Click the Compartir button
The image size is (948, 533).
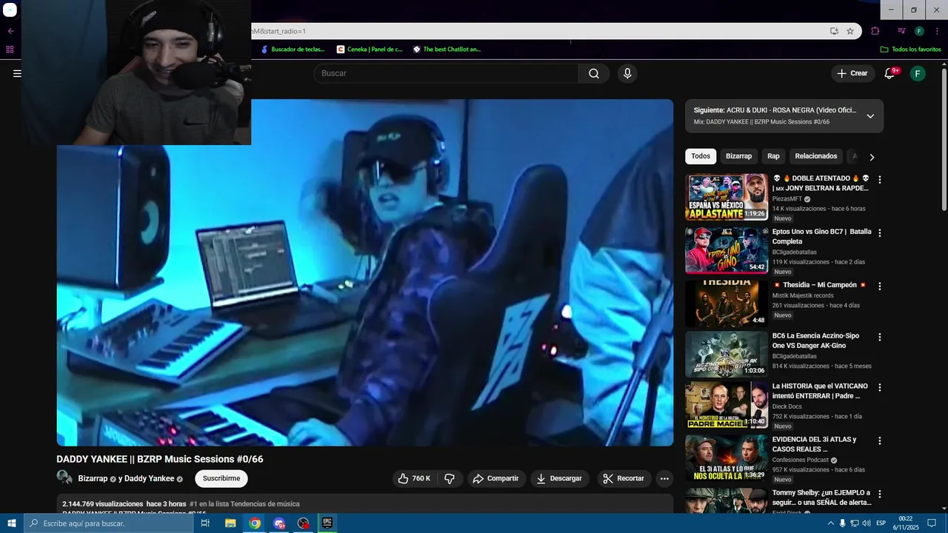pos(496,478)
